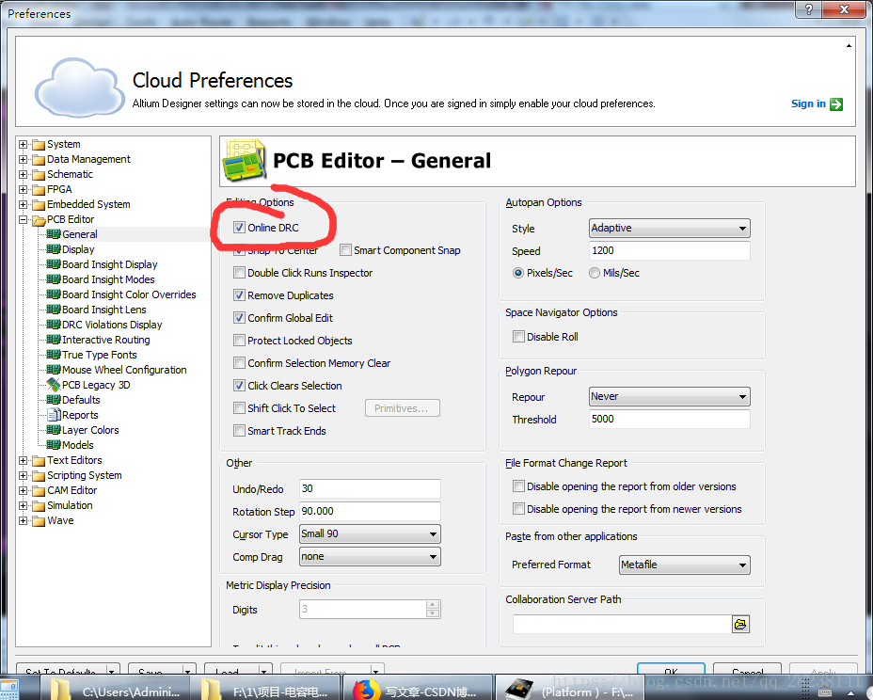Viewport: 873px width, 700px height.
Task: Open the Comp Drag dropdown
Action: (370, 556)
